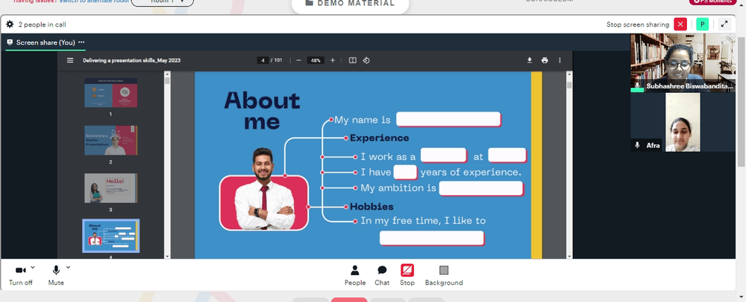Expand camera options chevron
The width and height of the screenshot is (746, 302).
point(33,267)
